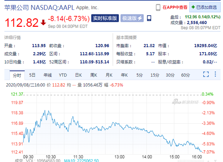Switch to the 年线 chart tab
Screen dimensions: 223x162
[x=48, y=75]
